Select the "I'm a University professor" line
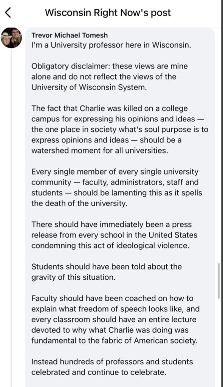This screenshot has height=387, width=223. tap(111, 46)
